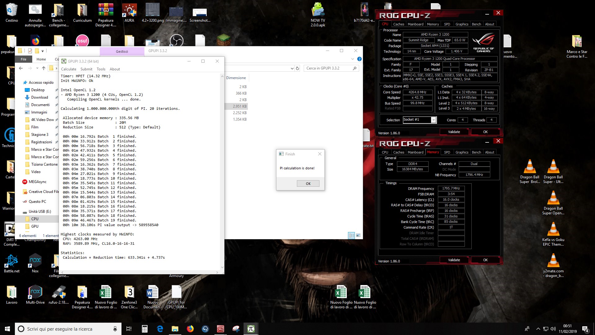
Task: Switch Explorer to details view layout
Action: pyautogui.click(x=351, y=235)
